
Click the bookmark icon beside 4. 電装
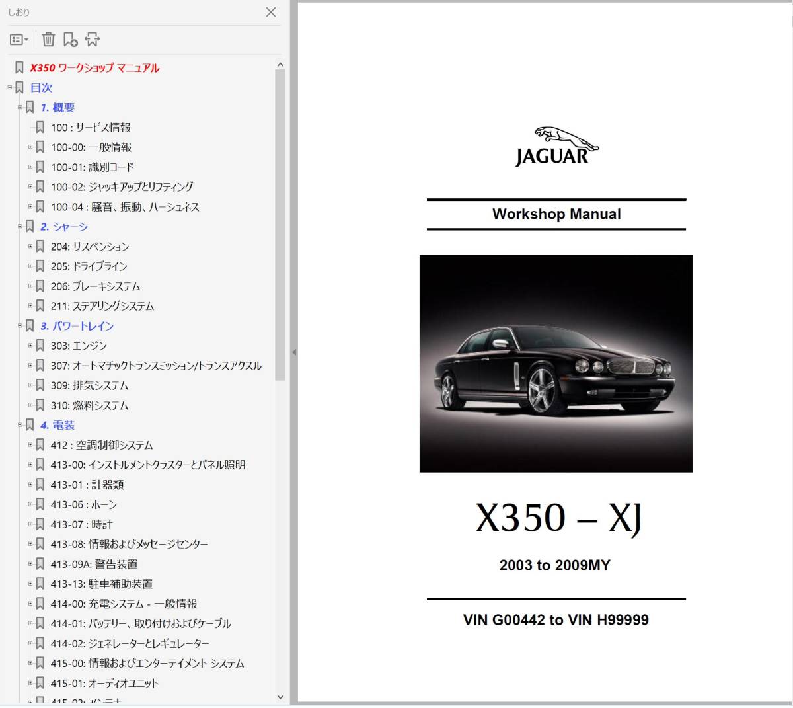pyautogui.click(x=30, y=424)
